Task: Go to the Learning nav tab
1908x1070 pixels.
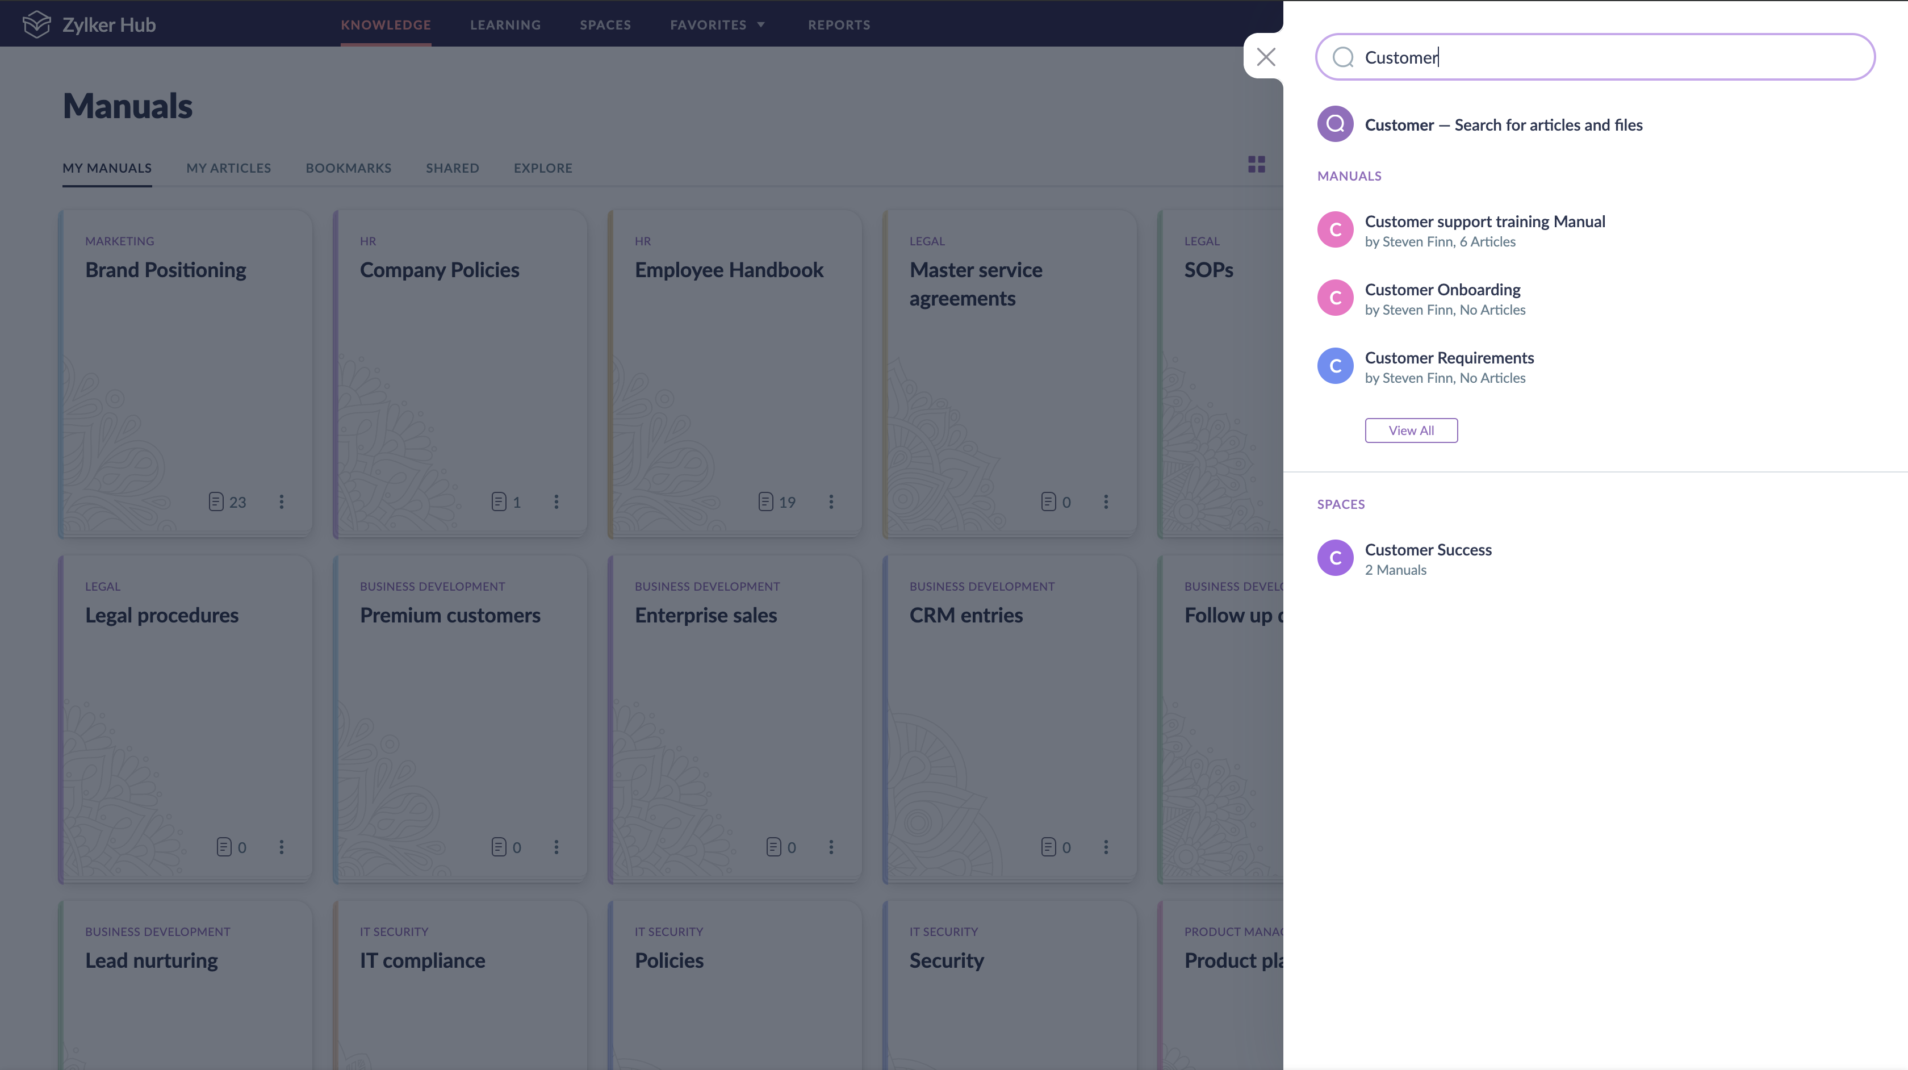Action: 505,24
